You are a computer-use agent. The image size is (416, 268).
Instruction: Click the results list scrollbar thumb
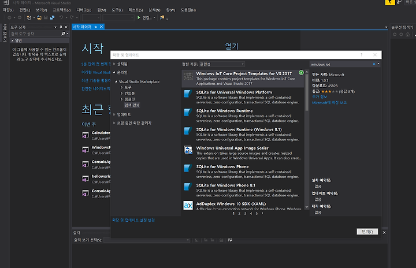pyautogui.click(x=307, y=92)
